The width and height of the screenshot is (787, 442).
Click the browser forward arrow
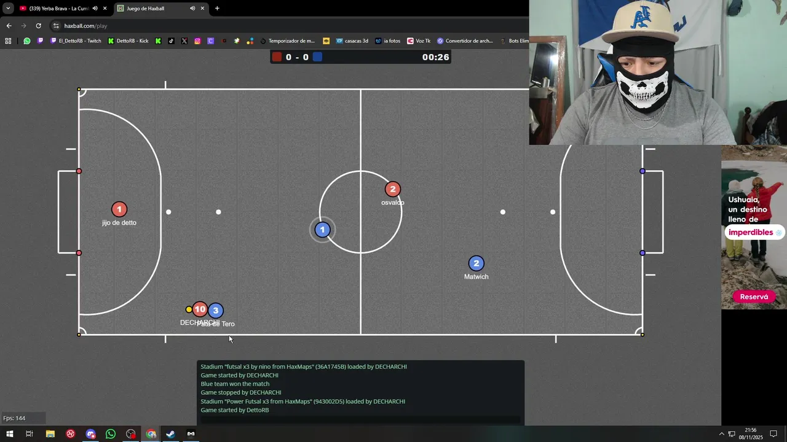coord(23,26)
